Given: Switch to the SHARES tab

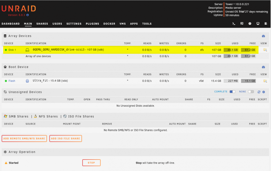Looking at the screenshot, I should pyautogui.click(x=42, y=24).
